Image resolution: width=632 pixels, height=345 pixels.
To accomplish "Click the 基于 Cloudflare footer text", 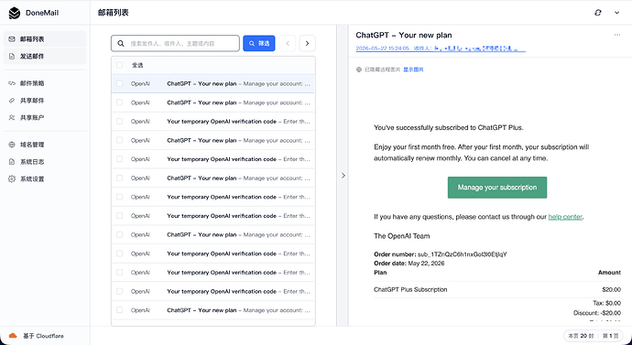I will click(44, 336).
